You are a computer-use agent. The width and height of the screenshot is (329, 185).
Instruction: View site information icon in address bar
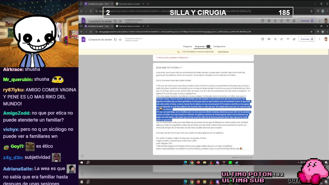[96, 32]
